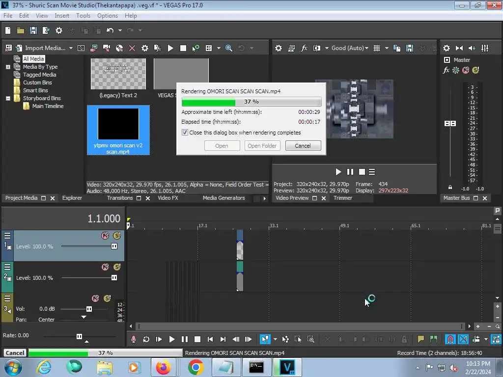This screenshot has height=377, width=503.
Task: Click the Master FX icon
Action: tap(446, 70)
